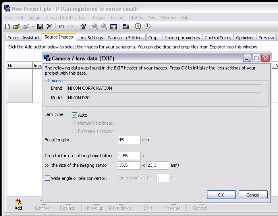Switch to Project Assistant tab
Screen dimensions: 278x216
pos(23,38)
